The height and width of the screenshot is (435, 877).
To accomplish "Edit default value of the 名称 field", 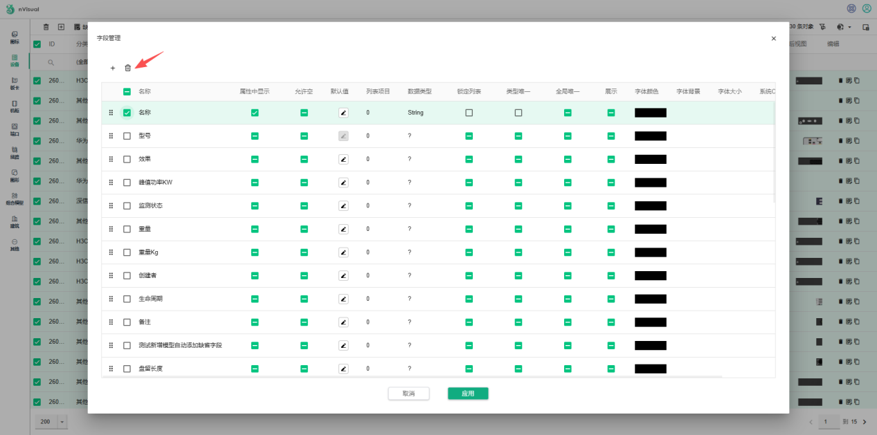I will (x=343, y=113).
